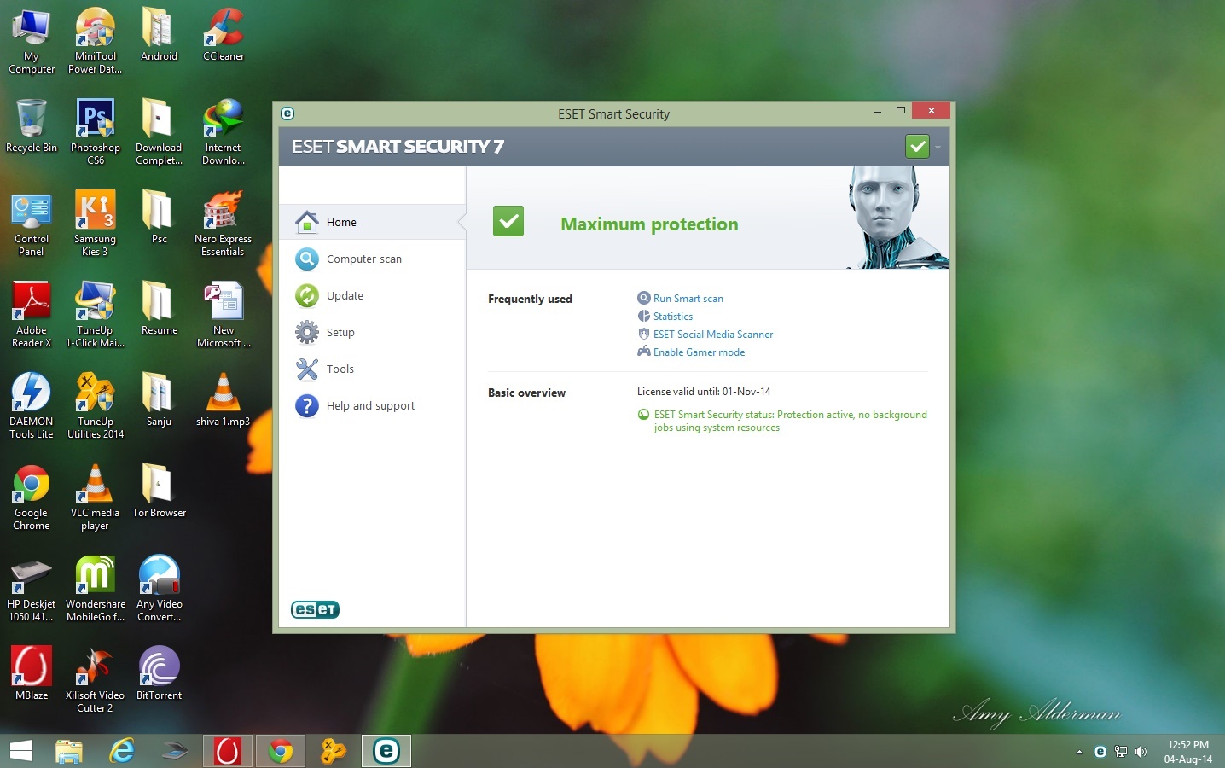
Task: Select TuneUp 1-Click Maintenance desktop icon
Action: tap(96, 315)
